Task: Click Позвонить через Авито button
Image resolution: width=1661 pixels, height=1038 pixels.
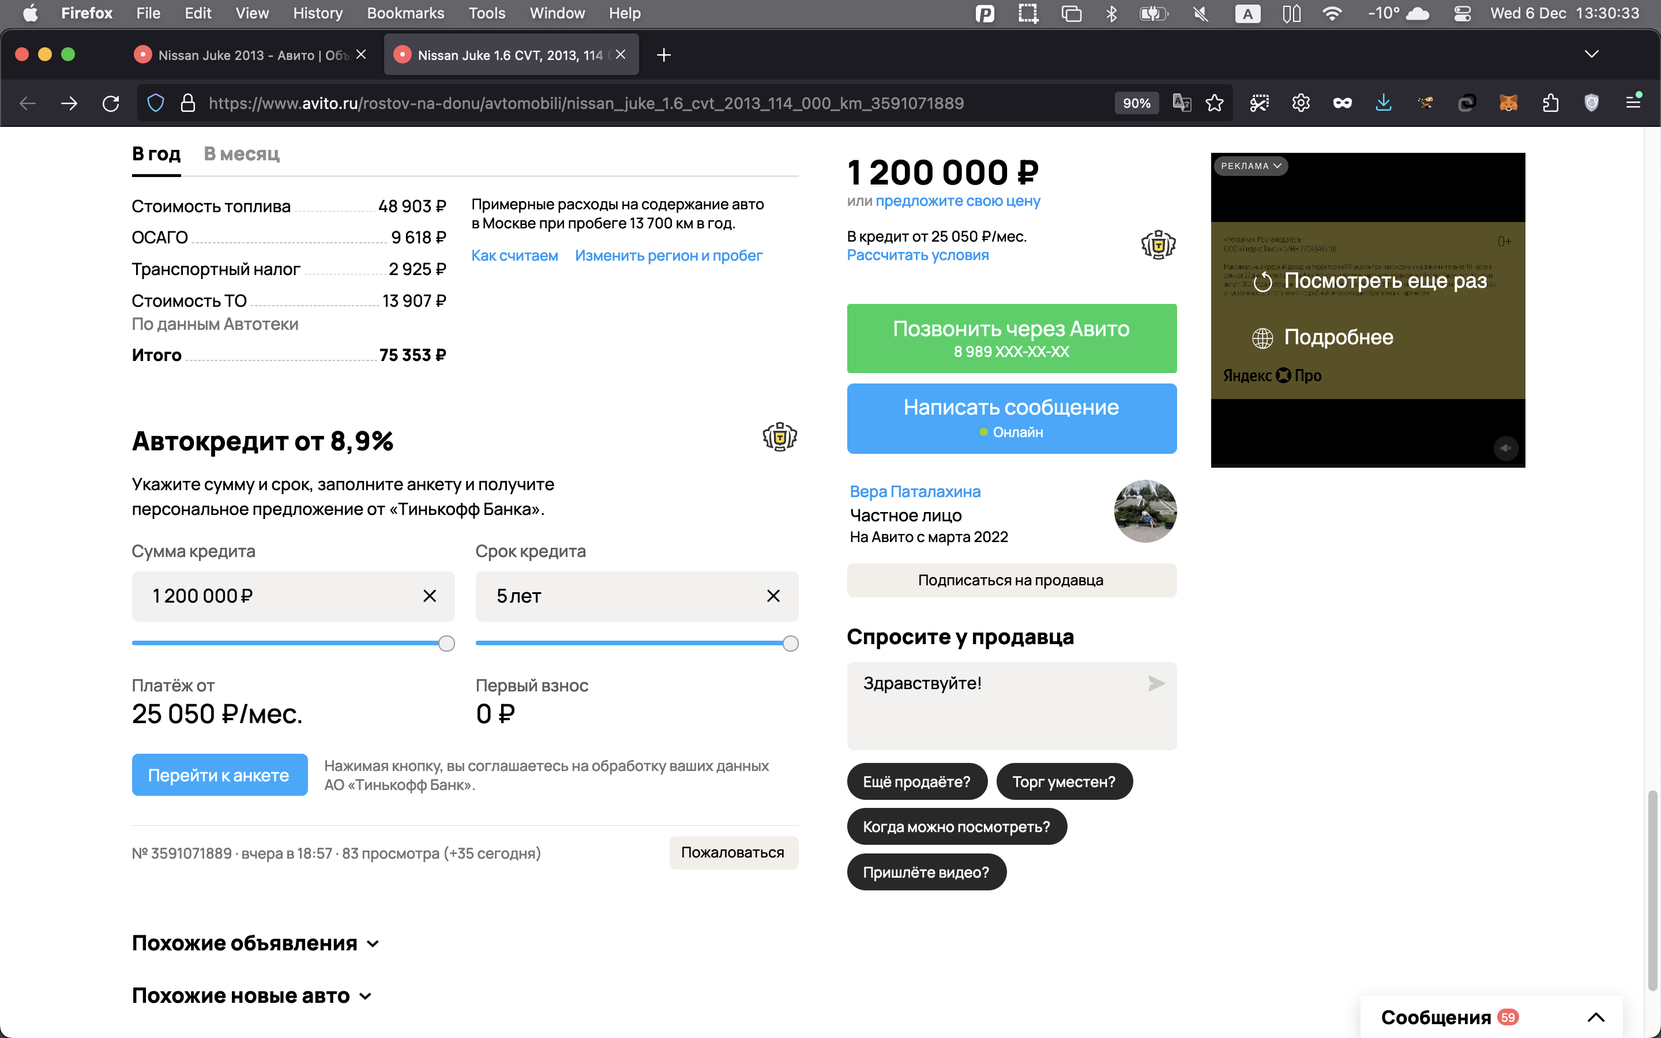Action: [x=1011, y=339]
